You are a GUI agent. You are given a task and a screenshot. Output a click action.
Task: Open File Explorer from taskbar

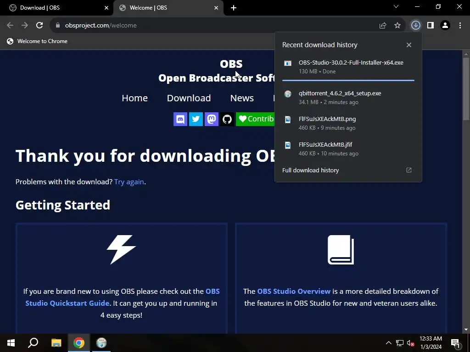coord(56,343)
